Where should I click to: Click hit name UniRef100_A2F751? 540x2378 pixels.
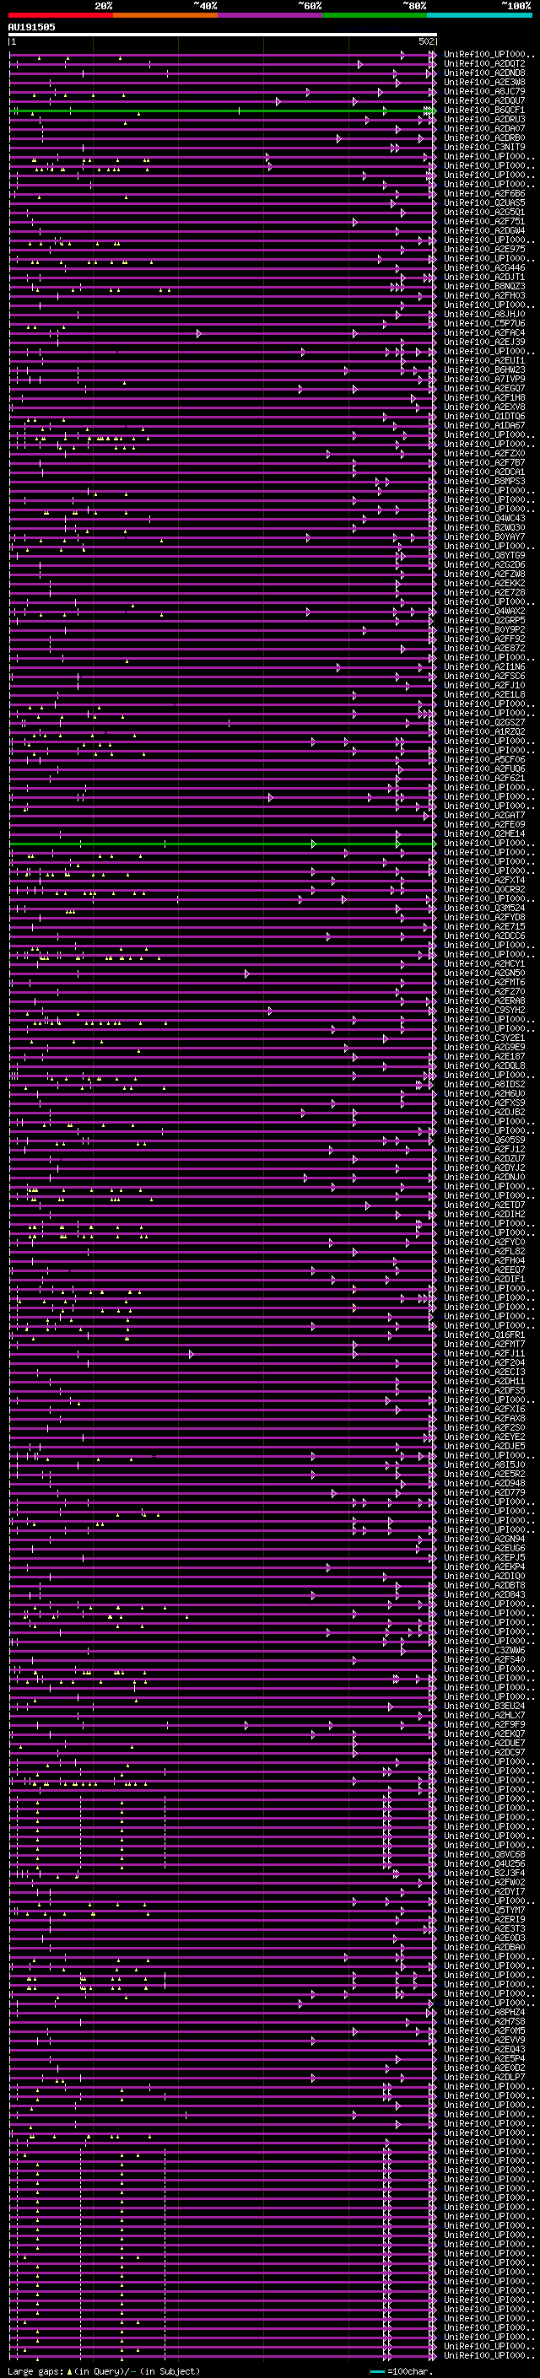[x=484, y=222]
